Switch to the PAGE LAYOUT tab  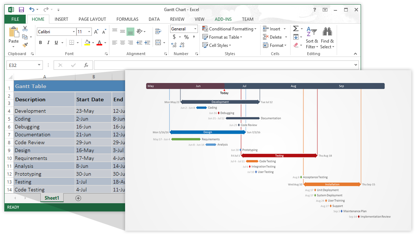pyautogui.click(x=92, y=19)
